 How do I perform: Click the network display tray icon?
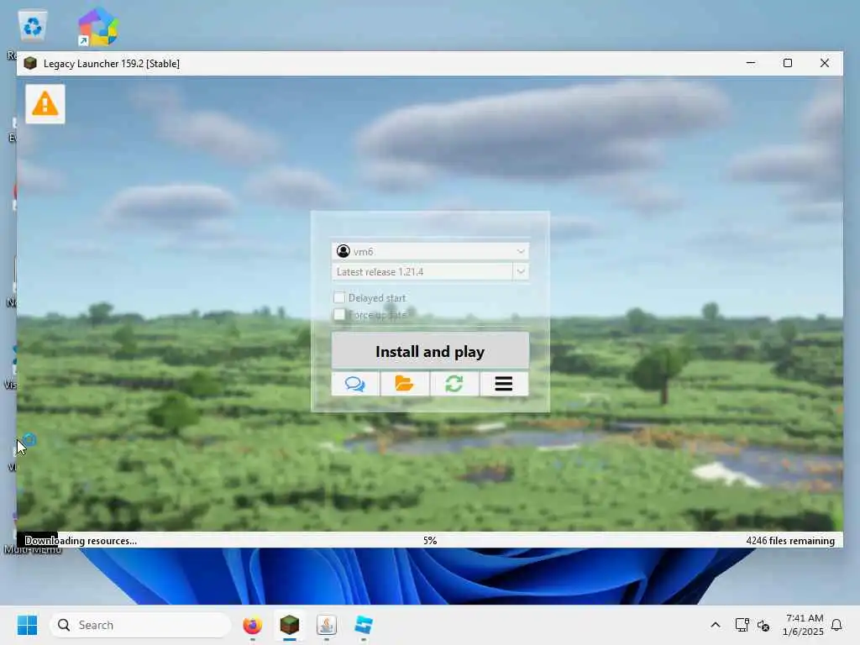742,625
